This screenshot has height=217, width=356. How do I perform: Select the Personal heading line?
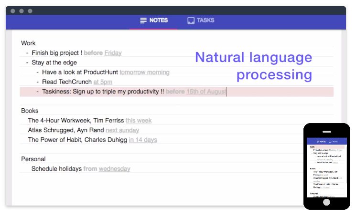pos(33,159)
